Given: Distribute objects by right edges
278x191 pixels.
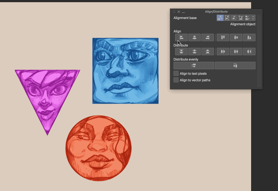Looking at the screenshot, I should [x=249, y=51].
